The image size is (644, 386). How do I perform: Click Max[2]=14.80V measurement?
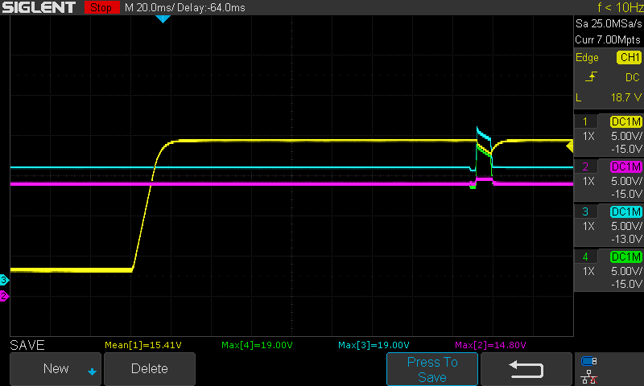click(x=490, y=345)
